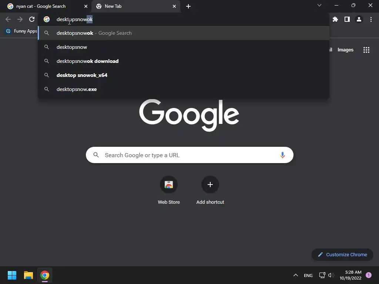Open a new tab with the plus button

pos(188,6)
